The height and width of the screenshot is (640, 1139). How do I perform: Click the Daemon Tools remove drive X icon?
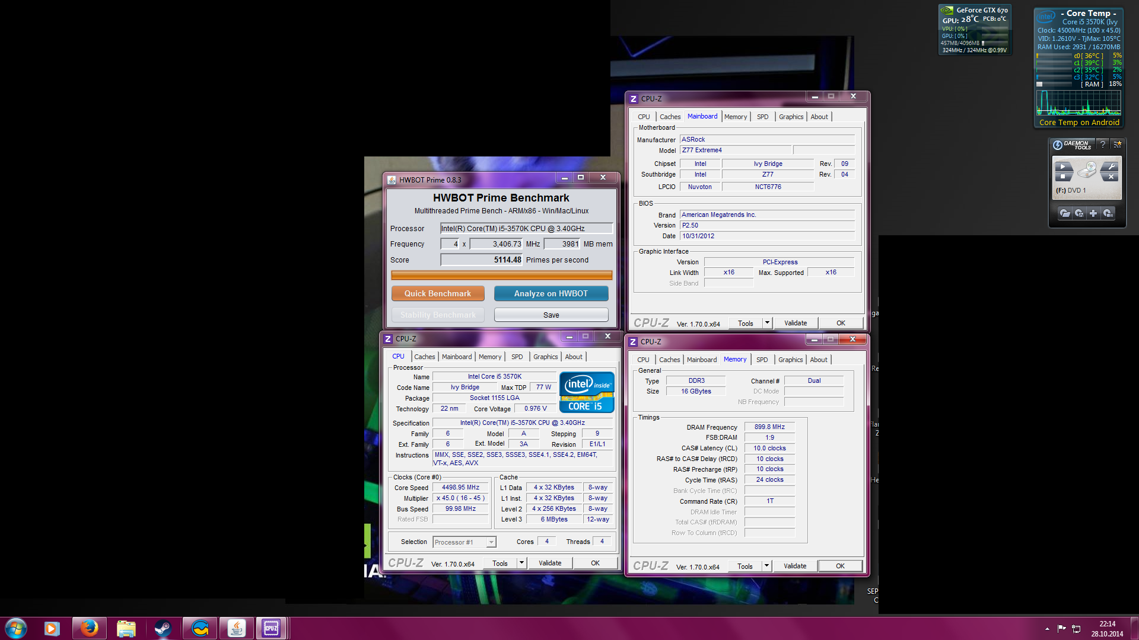(x=1111, y=176)
